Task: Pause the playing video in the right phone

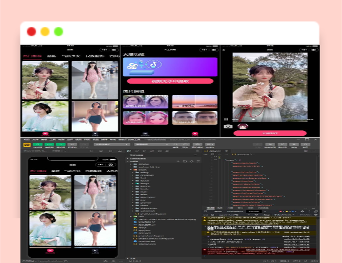Action: tap(226, 119)
